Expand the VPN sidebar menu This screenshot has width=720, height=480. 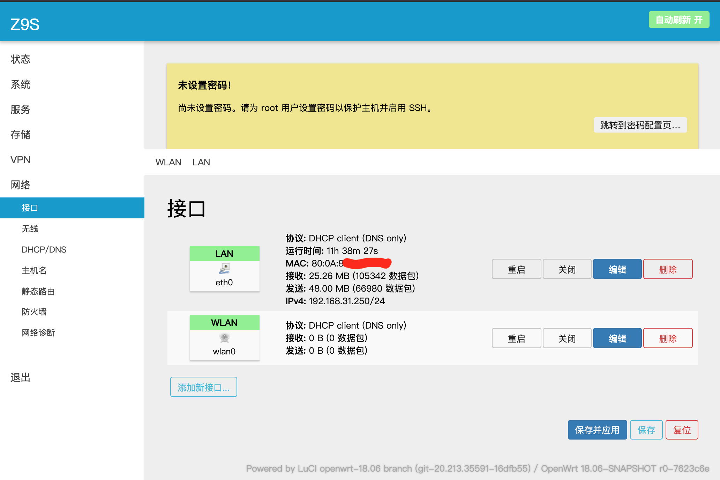[20, 160]
